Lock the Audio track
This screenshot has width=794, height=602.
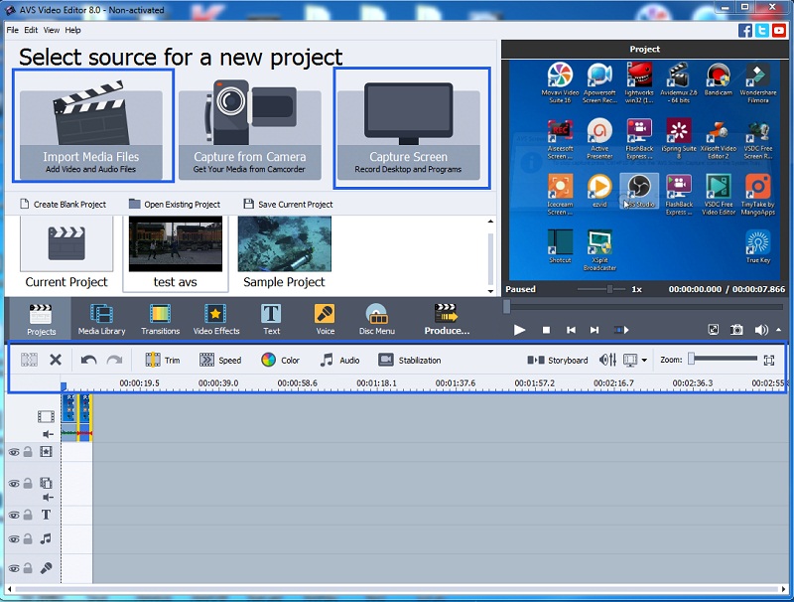(x=27, y=539)
